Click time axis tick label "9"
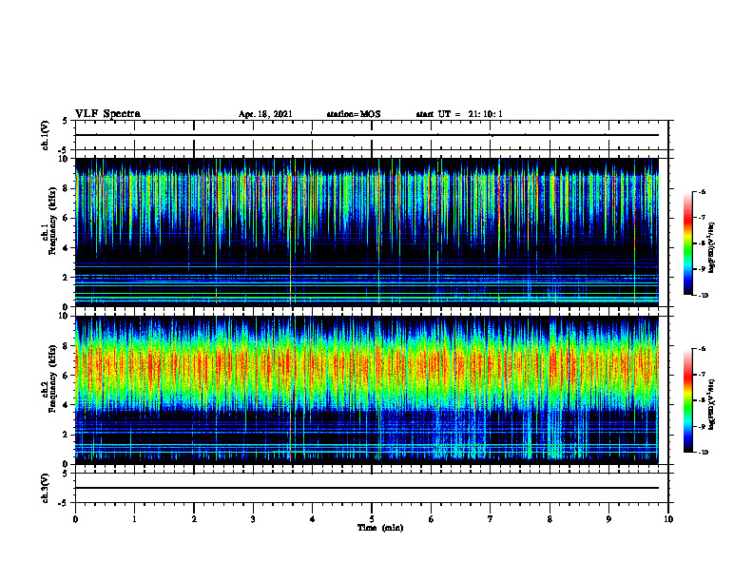The image size is (753, 582). pos(608,519)
